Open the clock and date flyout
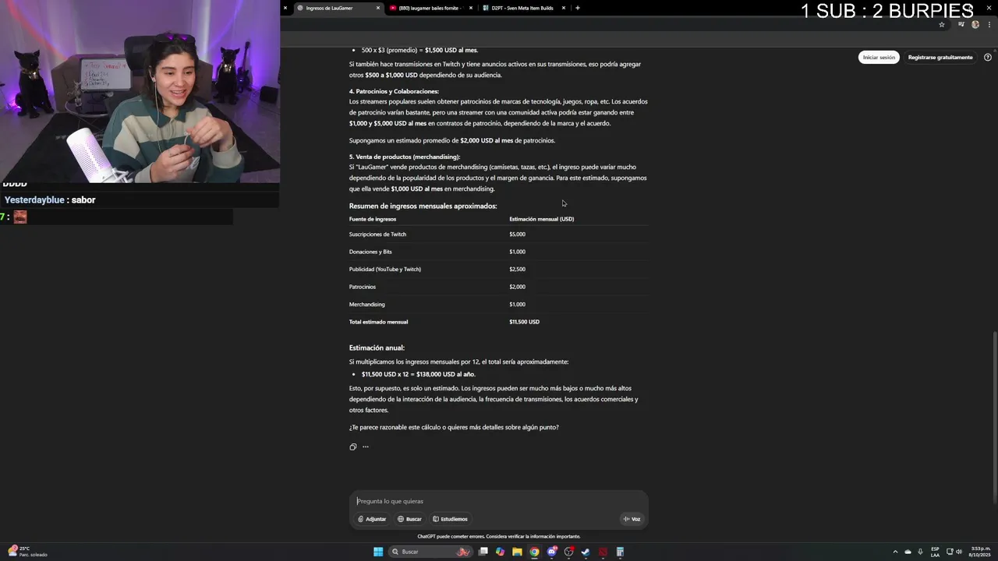The height and width of the screenshot is (561, 998). click(979, 552)
